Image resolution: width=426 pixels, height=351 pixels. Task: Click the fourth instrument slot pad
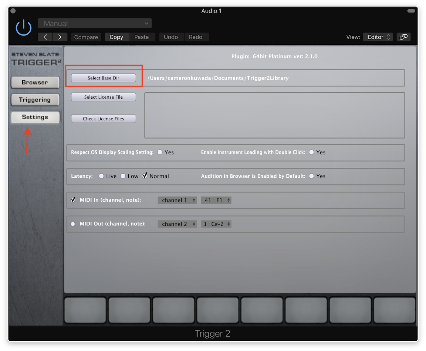(217, 310)
